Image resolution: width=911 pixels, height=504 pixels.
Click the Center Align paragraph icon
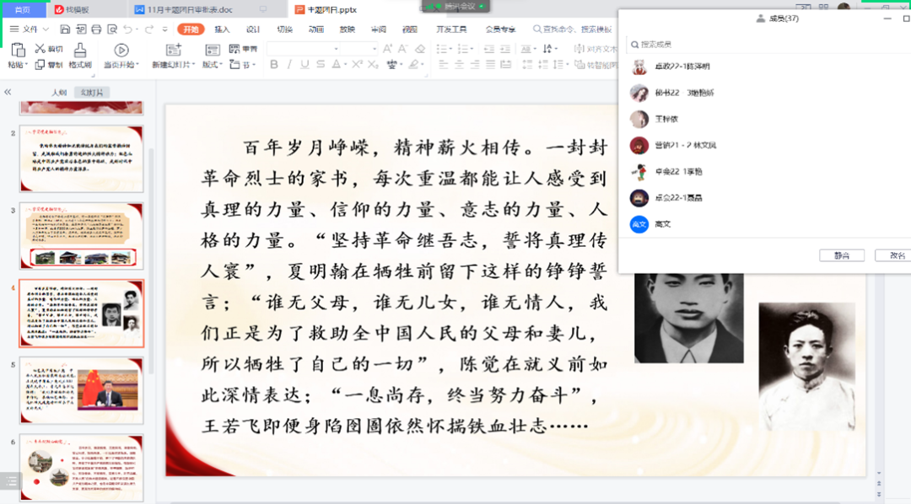pos(459,64)
